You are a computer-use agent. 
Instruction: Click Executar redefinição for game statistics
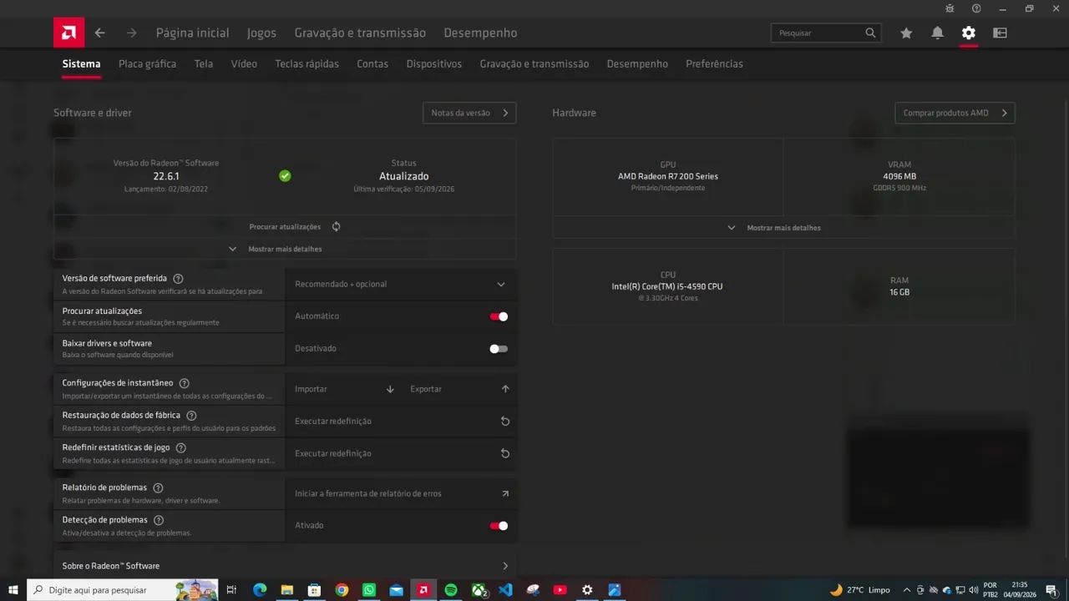click(400, 453)
